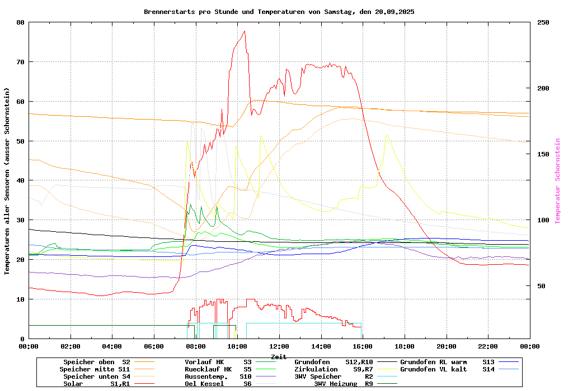Select the Grundofen S12,R10 legend entry
This screenshot has width=573, height=391.
[334, 362]
